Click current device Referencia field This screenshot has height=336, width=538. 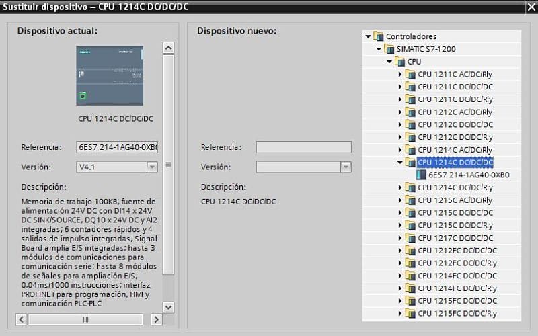tap(117, 147)
